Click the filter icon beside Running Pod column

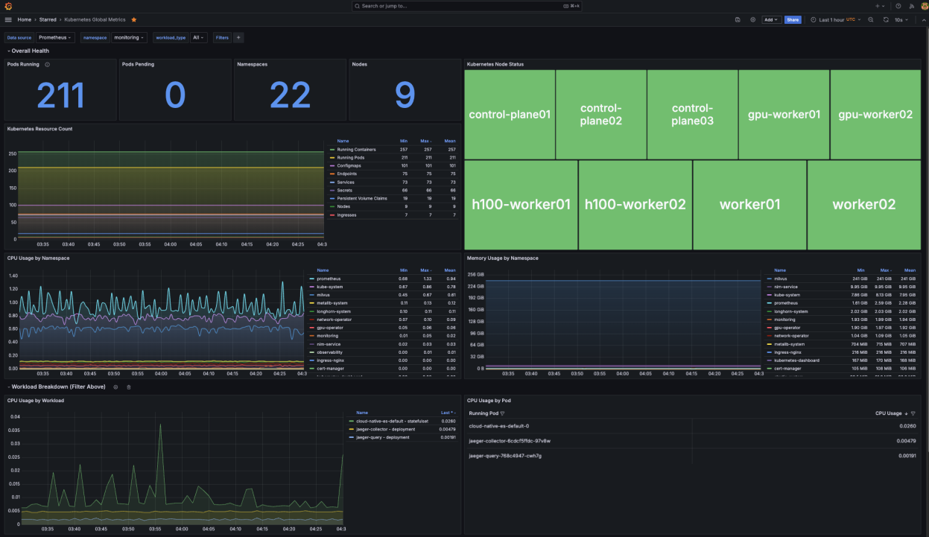[503, 413]
